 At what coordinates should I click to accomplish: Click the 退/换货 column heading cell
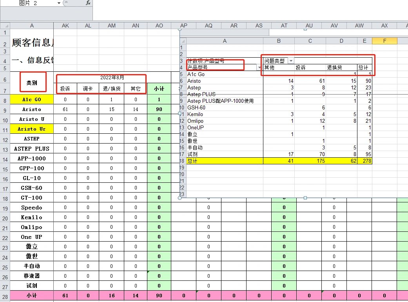point(112,89)
